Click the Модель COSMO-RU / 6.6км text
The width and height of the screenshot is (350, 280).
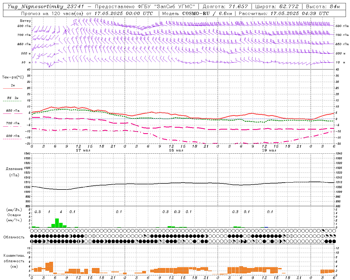[x=197, y=13]
